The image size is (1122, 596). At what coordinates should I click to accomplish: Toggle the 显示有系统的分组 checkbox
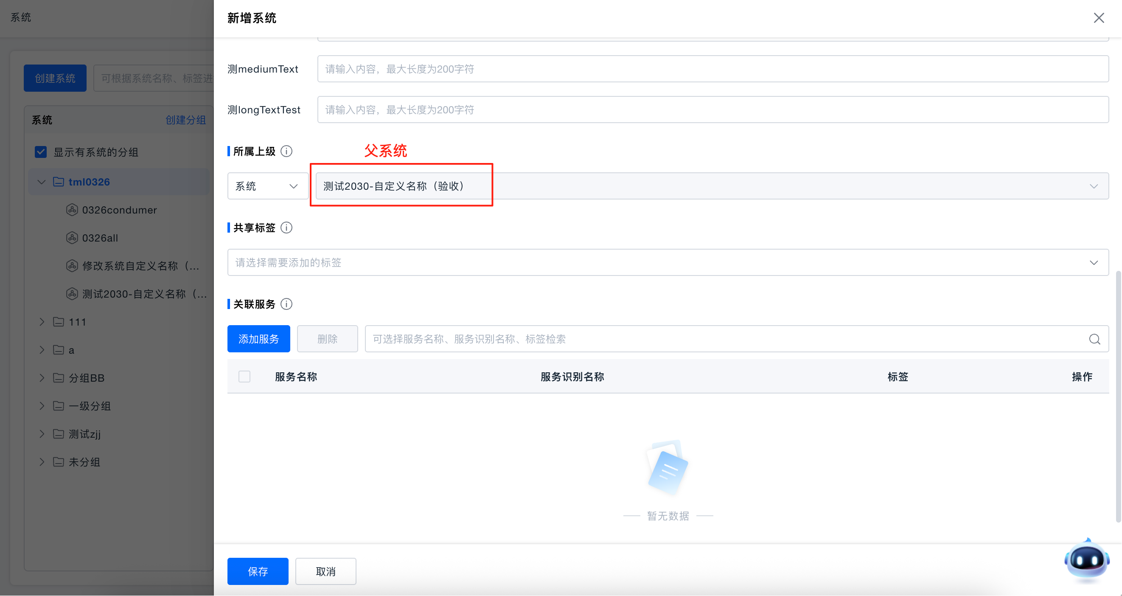coord(40,152)
